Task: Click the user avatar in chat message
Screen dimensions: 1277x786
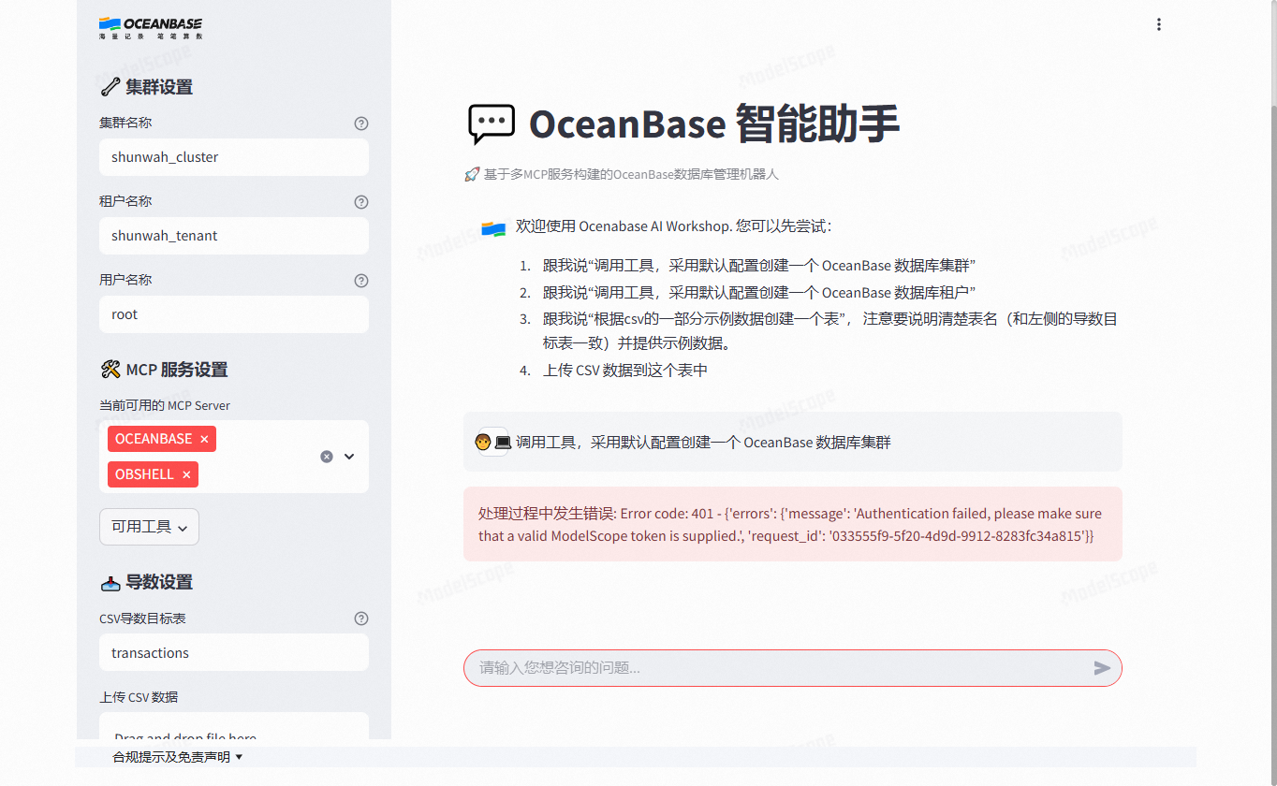Action: coord(492,442)
